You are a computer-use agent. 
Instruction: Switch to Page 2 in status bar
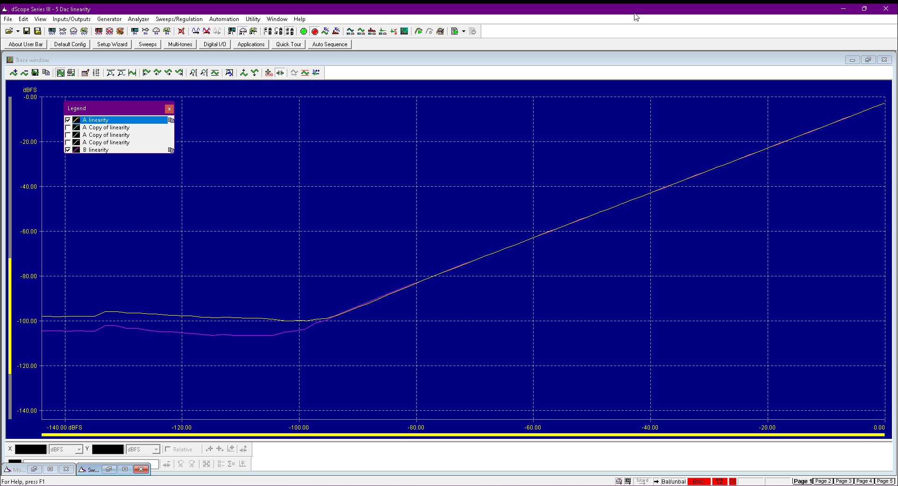click(x=823, y=481)
